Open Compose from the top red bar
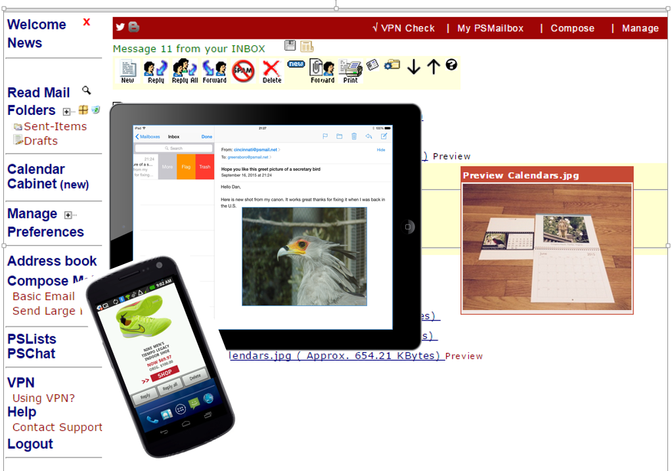The height and width of the screenshot is (471, 672). point(572,28)
